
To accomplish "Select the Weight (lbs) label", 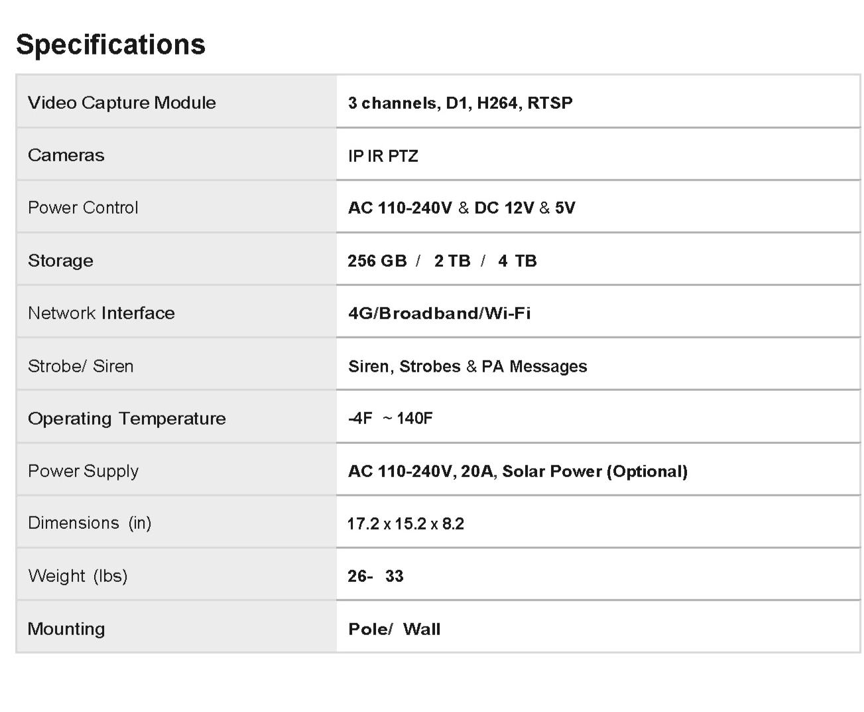I will coord(78,575).
